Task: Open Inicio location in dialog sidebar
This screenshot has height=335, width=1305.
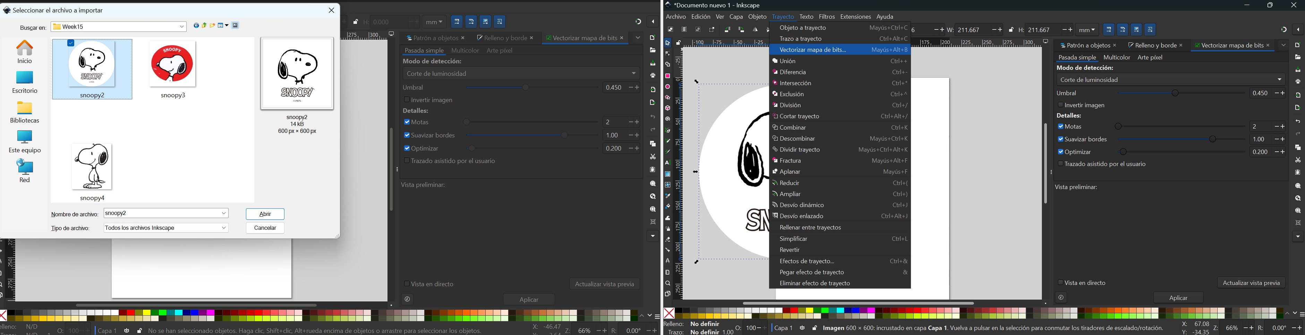Action: pyautogui.click(x=25, y=52)
